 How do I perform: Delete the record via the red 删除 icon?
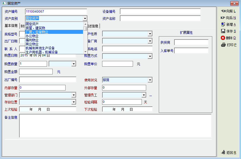tap(223, 38)
